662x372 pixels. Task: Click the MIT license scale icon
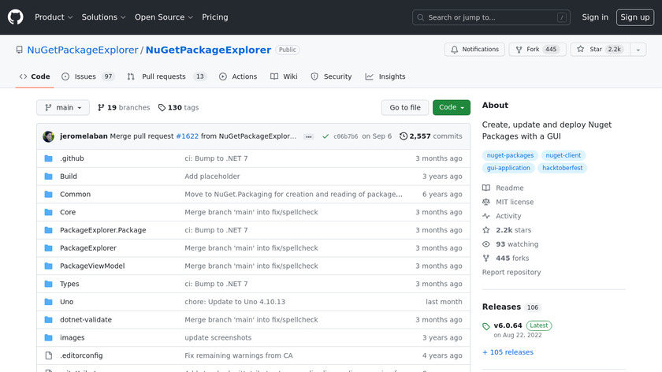[486, 202]
